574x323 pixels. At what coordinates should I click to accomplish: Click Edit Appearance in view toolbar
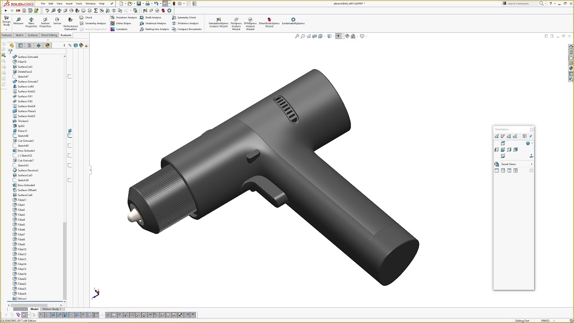click(x=347, y=36)
